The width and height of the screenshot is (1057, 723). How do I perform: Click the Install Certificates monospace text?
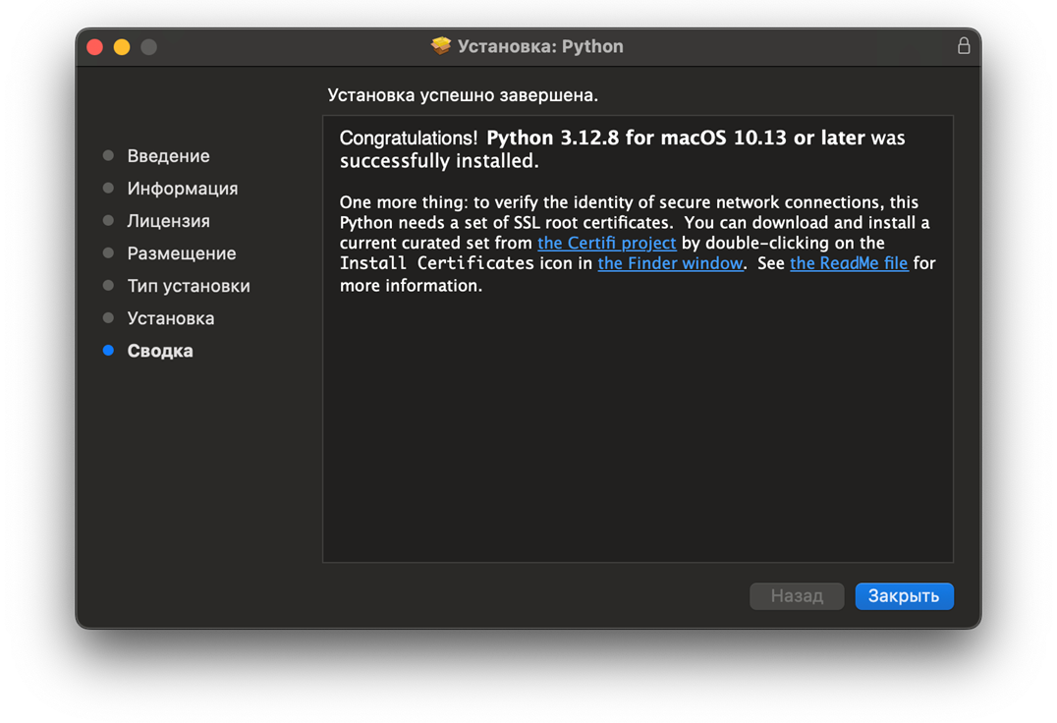tap(437, 263)
